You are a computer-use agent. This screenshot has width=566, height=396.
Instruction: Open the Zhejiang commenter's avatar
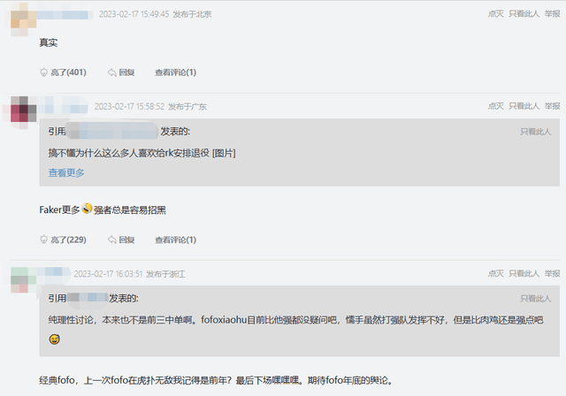point(19,279)
